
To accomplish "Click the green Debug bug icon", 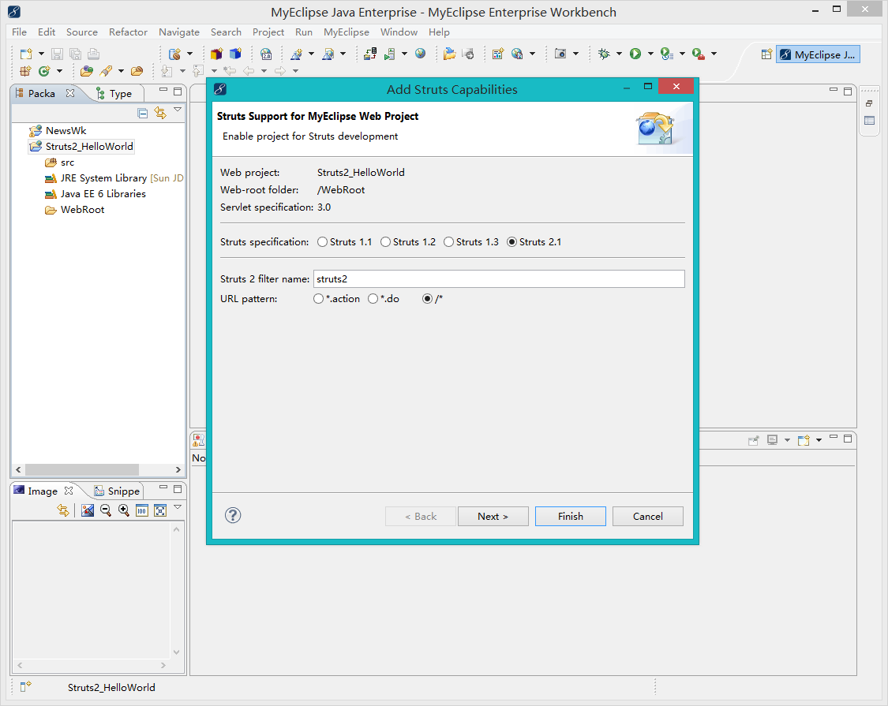I will (605, 54).
